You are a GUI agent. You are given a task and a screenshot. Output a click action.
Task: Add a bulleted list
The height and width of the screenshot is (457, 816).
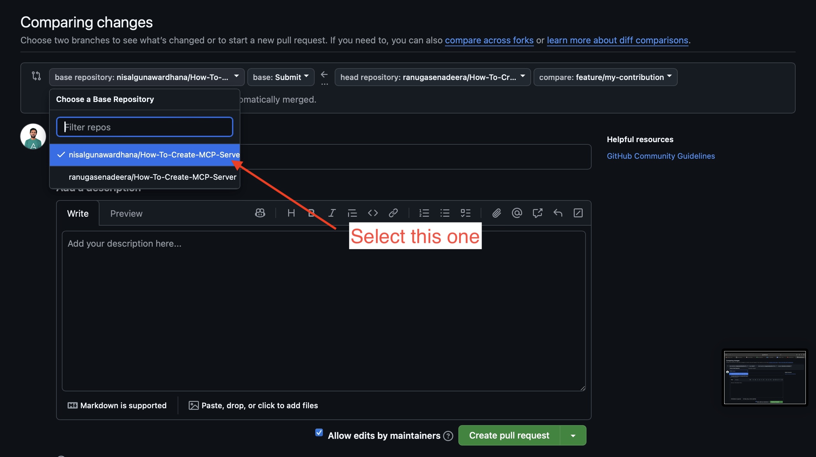point(445,213)
